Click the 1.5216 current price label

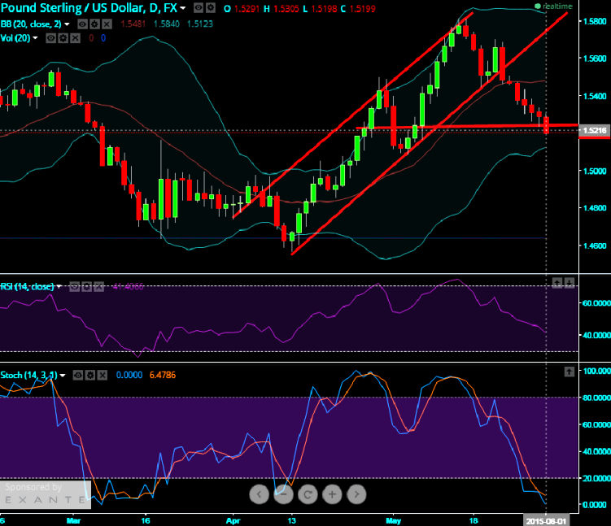(595, 130)
